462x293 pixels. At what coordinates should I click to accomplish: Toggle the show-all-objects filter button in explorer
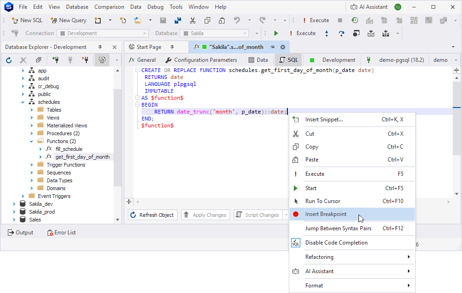[x=102, y=60]
